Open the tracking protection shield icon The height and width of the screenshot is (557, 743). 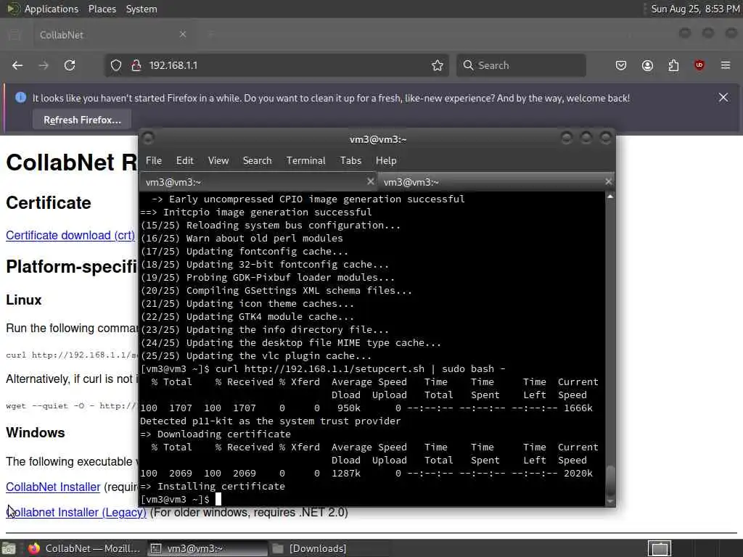coord(115,65)
